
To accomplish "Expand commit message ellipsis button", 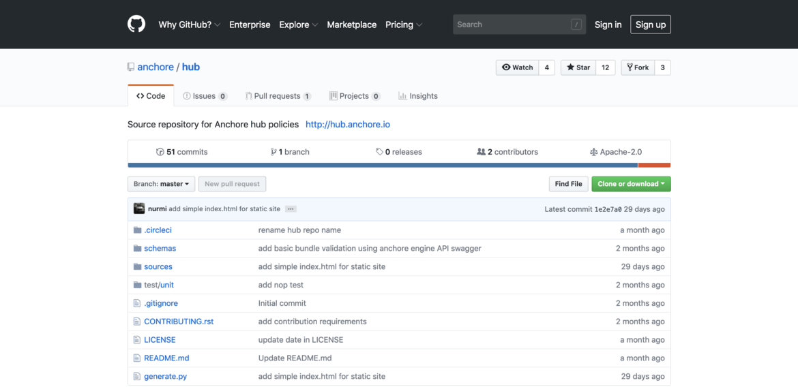I will tap(291, 209).
